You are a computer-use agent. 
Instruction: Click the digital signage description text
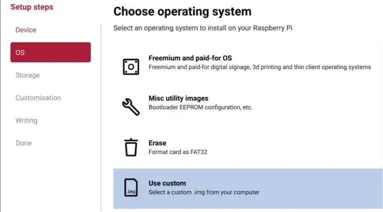coord(259,67)
